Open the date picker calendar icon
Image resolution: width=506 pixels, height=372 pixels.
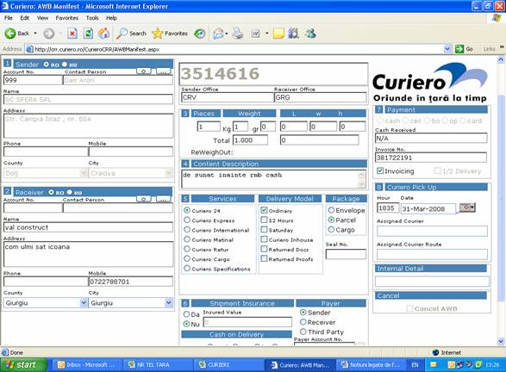pos(467,208)
